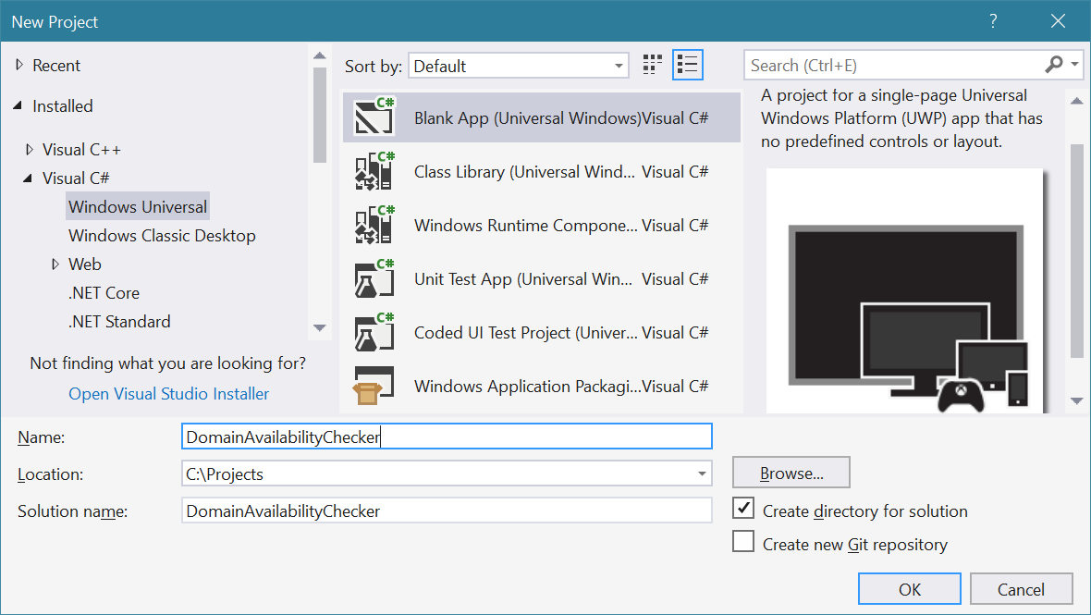Viewport: 1091px width, 615px height.
Task: Click the Class Library template icon
Action: click(x=374, y=171)
